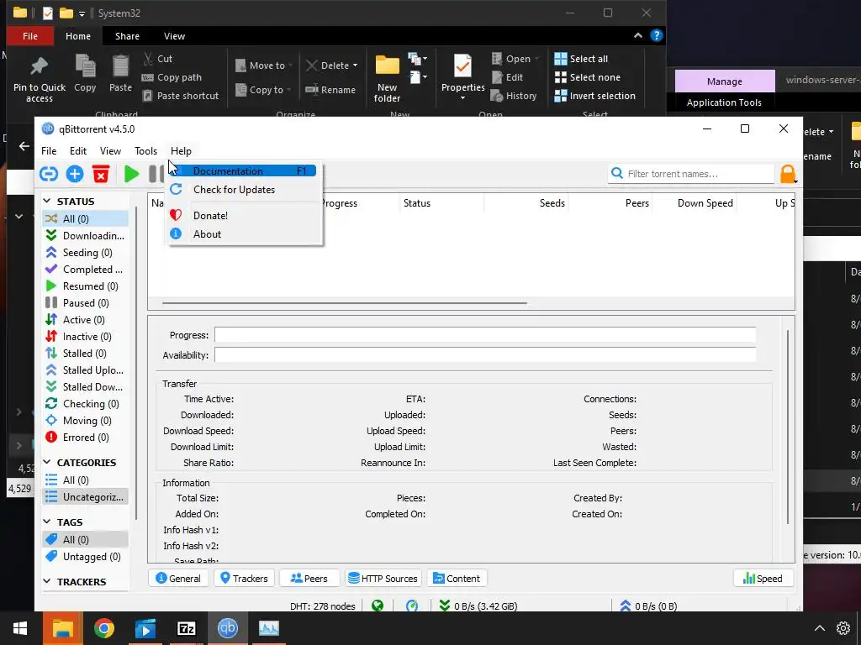Collapse the CATEGORIES section
861x645 pixels.
[x=47, y=463]
